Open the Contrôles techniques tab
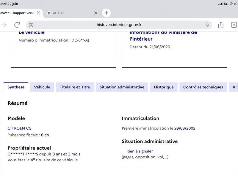 click(x=203, y=87)
